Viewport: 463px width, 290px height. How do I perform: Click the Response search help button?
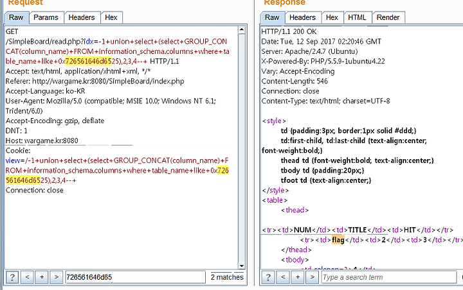click(268, 277)
